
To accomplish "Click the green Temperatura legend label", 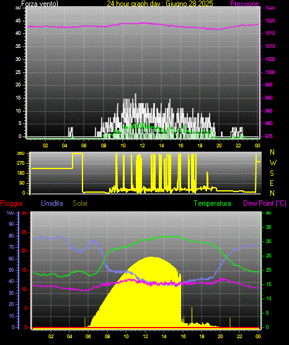I will 213,203.
